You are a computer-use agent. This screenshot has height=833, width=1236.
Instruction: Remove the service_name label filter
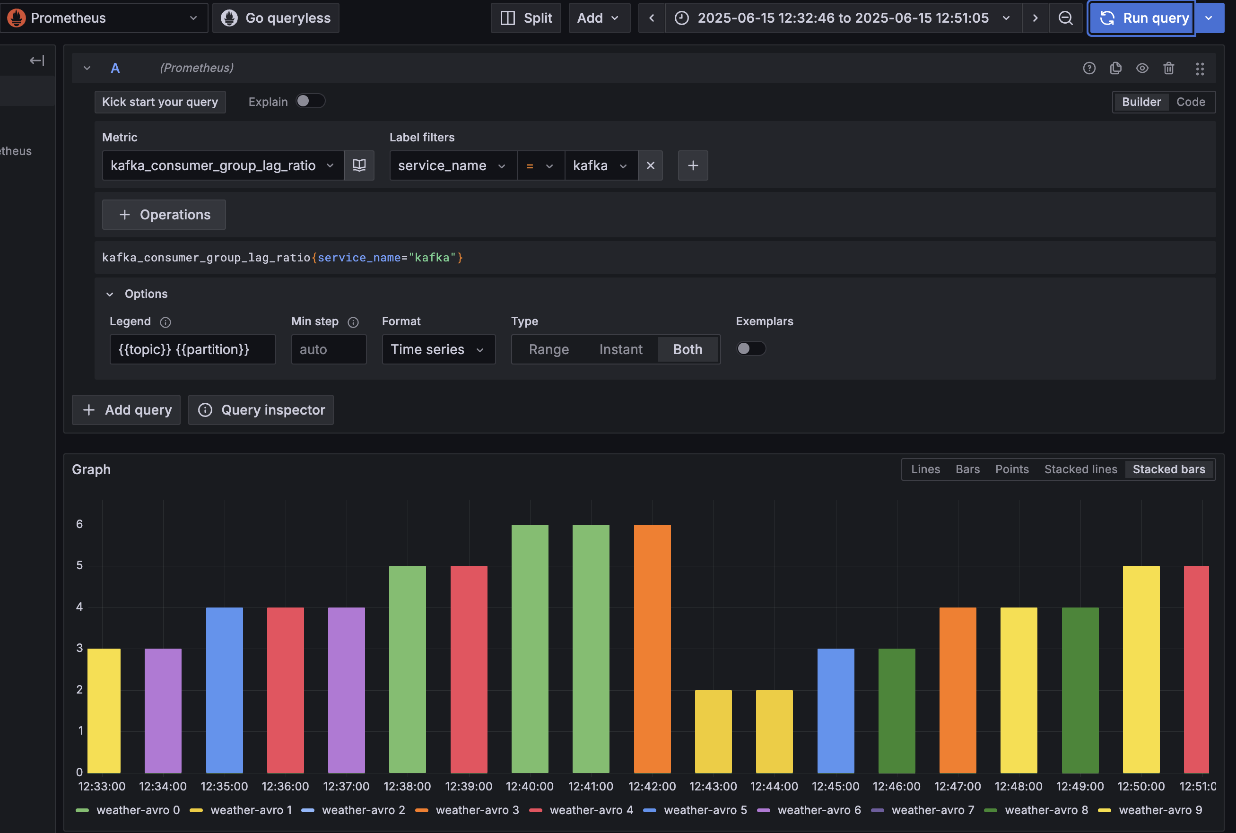[651, 165]
